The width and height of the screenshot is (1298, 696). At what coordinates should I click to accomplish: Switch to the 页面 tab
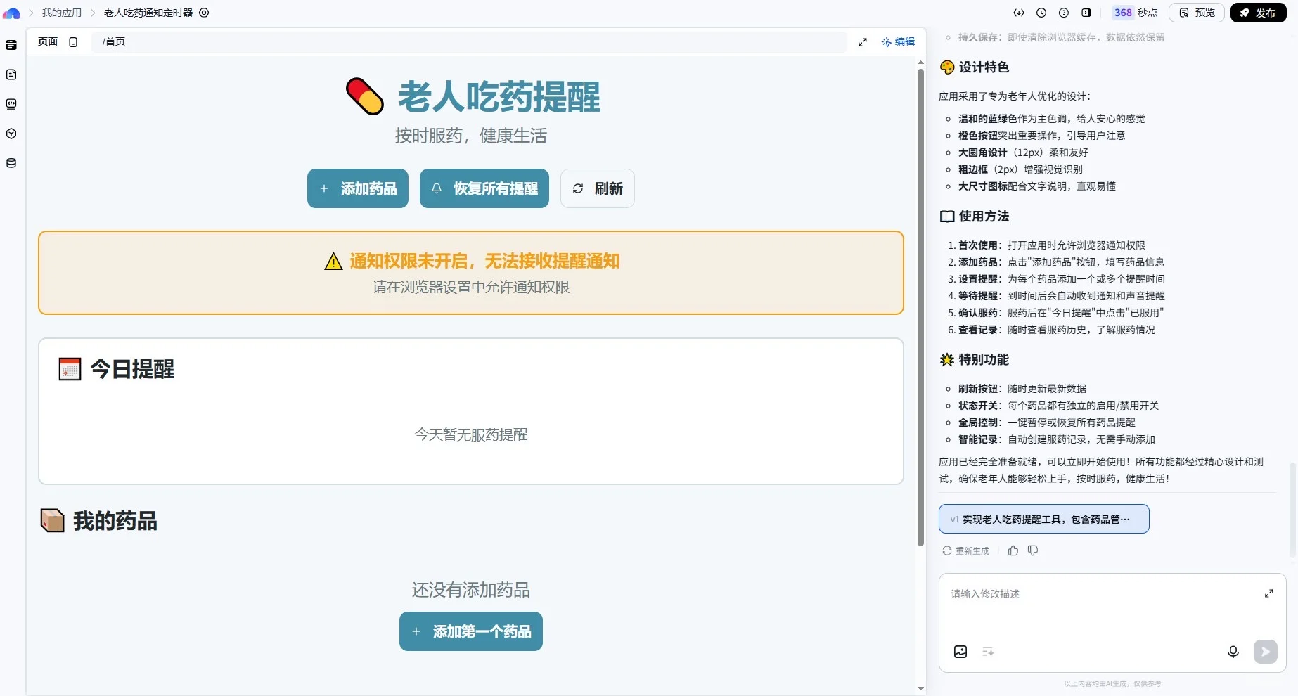coord(46,41)
